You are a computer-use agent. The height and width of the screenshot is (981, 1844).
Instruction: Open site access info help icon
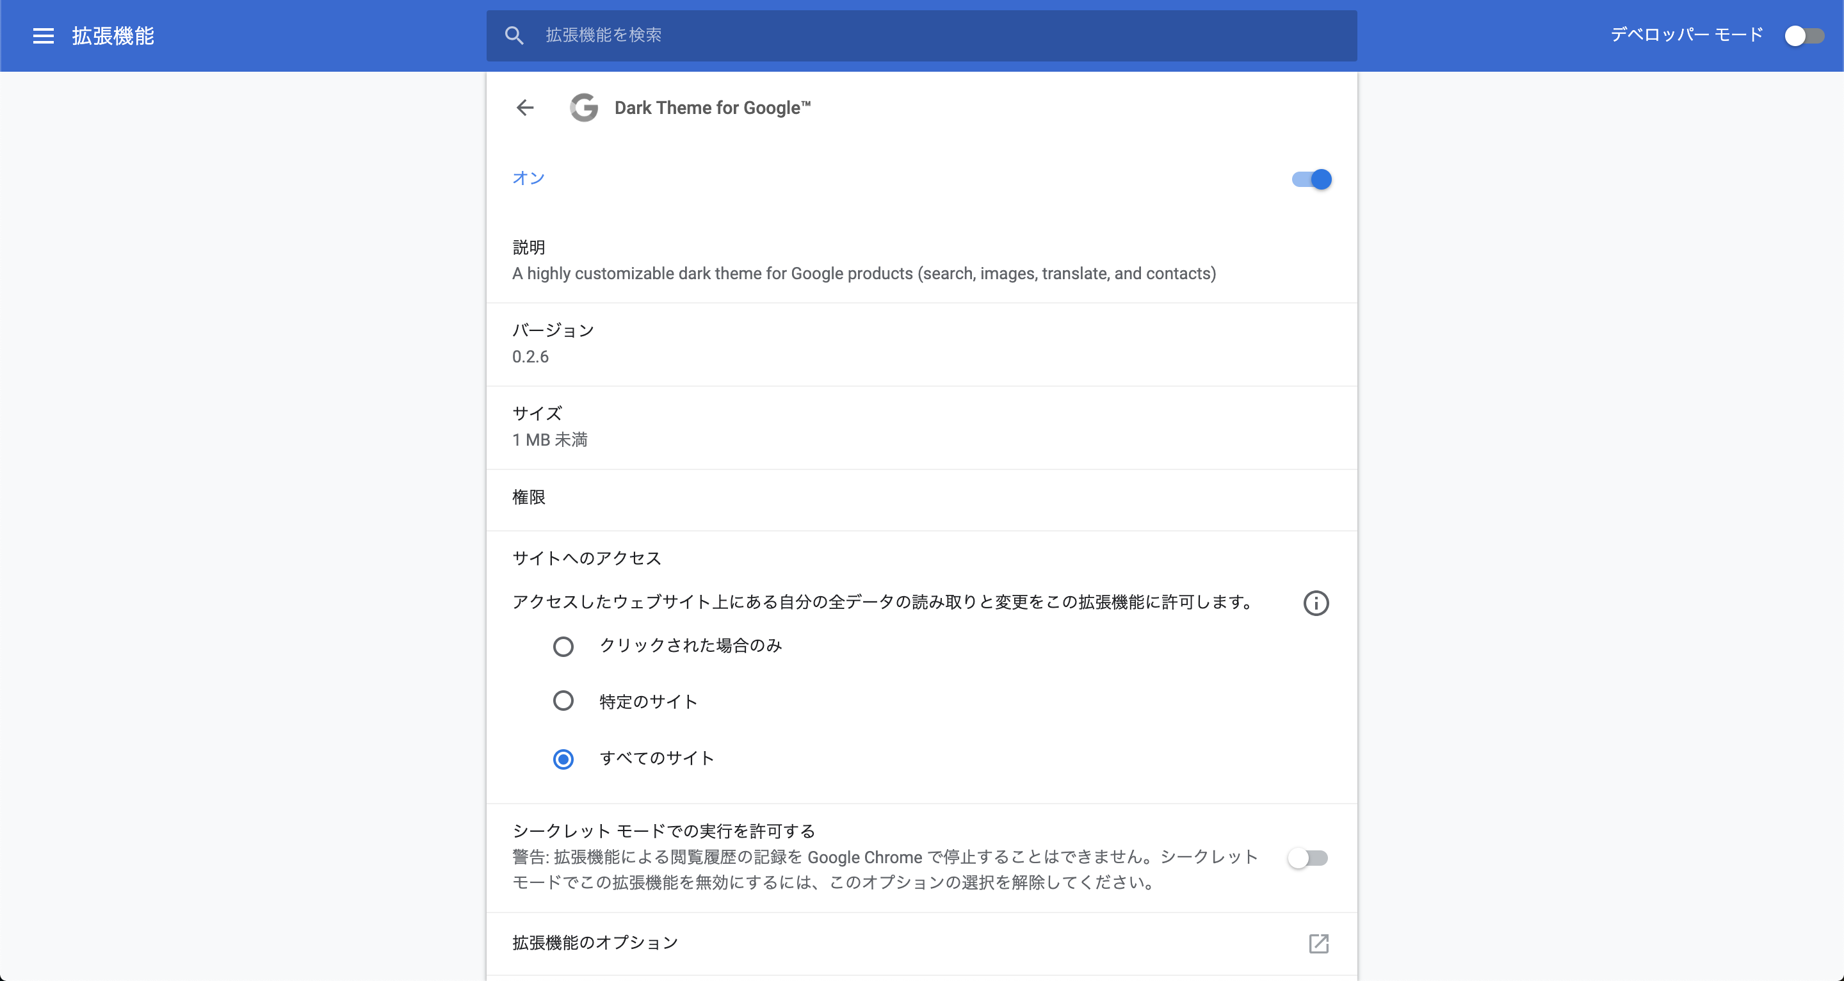coord(1316,603)
